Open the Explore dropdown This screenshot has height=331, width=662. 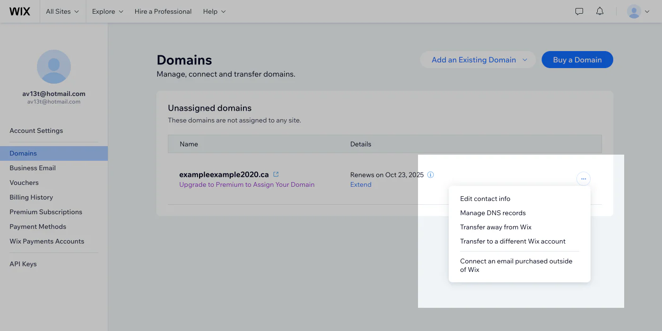click(107, 11)
